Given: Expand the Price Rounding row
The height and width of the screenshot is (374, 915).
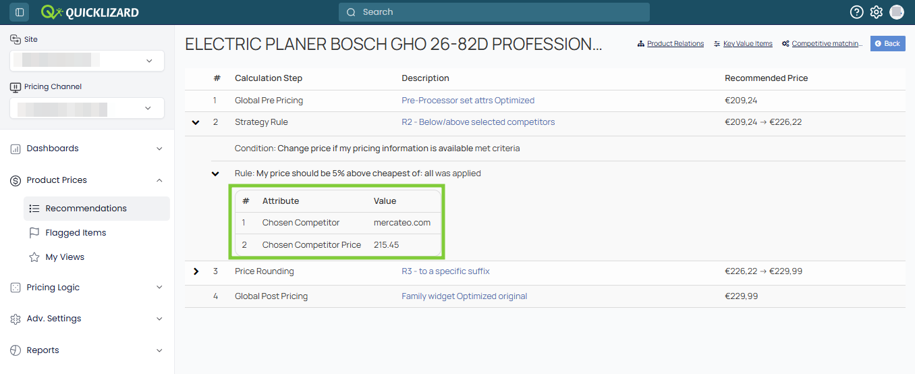Looking at the screenshot, I should pyautogui.click(x=196, y=271).
